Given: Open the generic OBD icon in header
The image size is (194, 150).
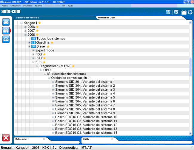Looking at the screenshot, I should [x=168, y=12].
